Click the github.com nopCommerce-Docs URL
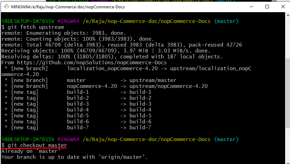Viewport: 290px width, 164px height. coord(92,63)
